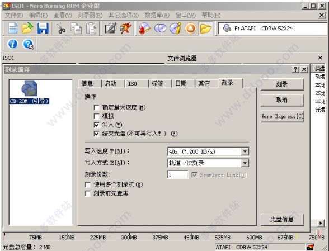The width and height of the screenshot is (329, 251).
Task: Expand the 写入速度 dropdown
Action: 245,151
